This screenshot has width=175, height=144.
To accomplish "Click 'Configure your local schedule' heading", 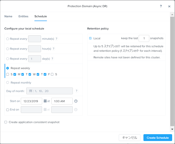I will (x=24, y=29).
